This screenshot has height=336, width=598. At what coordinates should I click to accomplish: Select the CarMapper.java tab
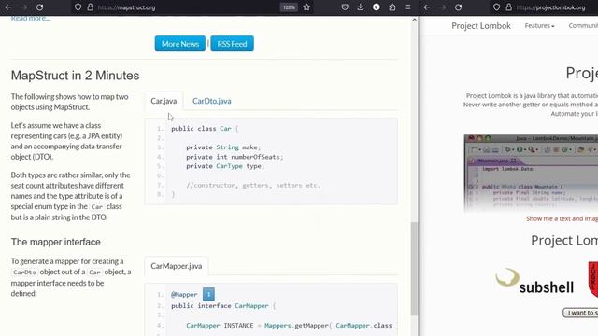177,266
